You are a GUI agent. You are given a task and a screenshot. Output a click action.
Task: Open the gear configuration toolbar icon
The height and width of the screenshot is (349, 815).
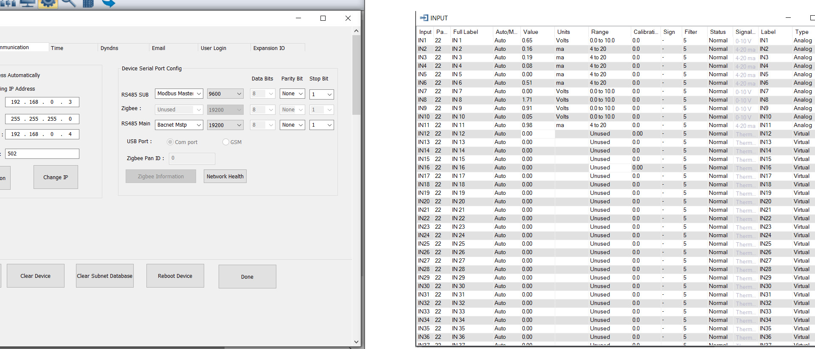click(48, 3)
